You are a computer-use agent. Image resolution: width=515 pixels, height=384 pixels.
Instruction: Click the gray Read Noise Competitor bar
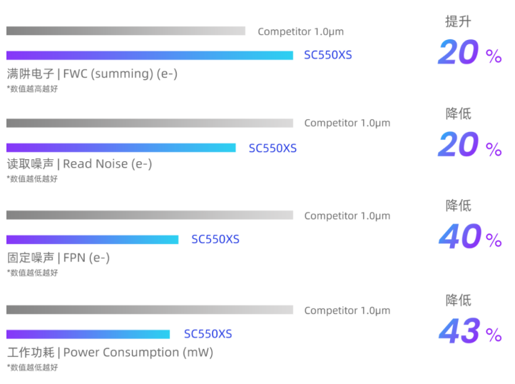150,123
